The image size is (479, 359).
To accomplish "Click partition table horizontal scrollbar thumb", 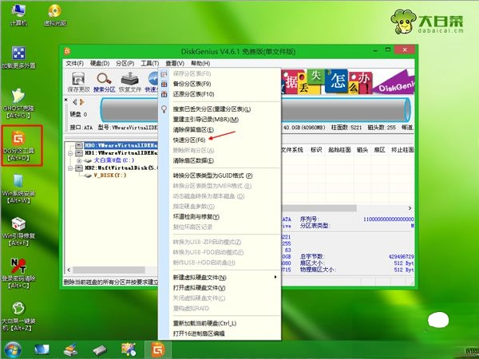I will tap(319, 208).
